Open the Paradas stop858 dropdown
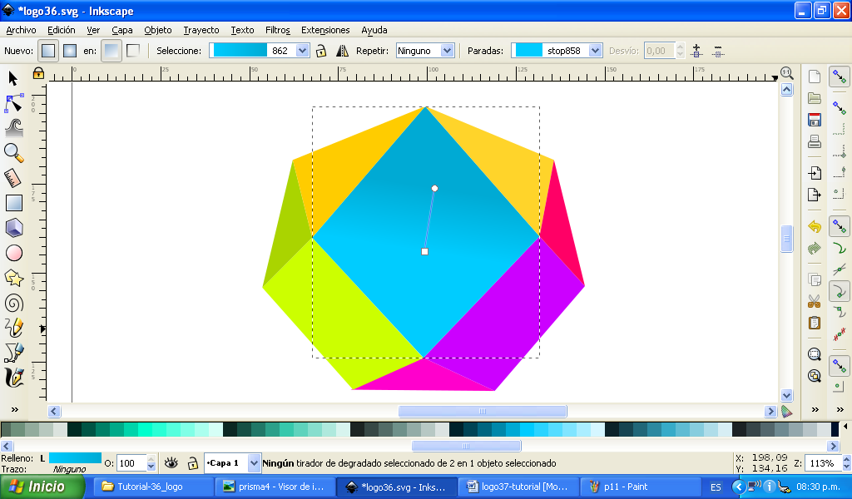The height and width of the screenshot is (499, 852). pos(596,51)
